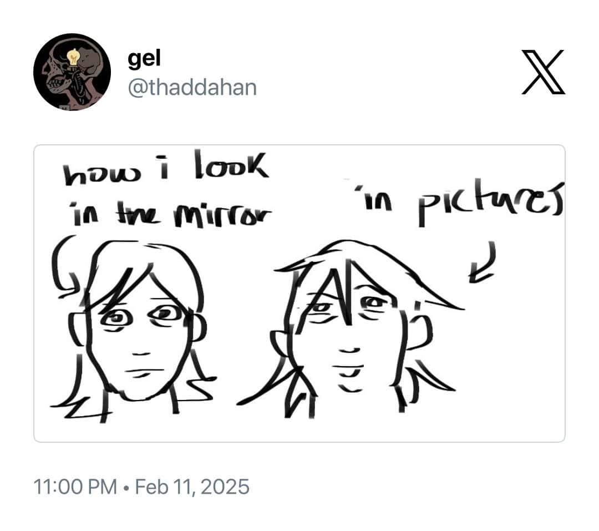Click the mouth of the mirror face

[145, 372]
